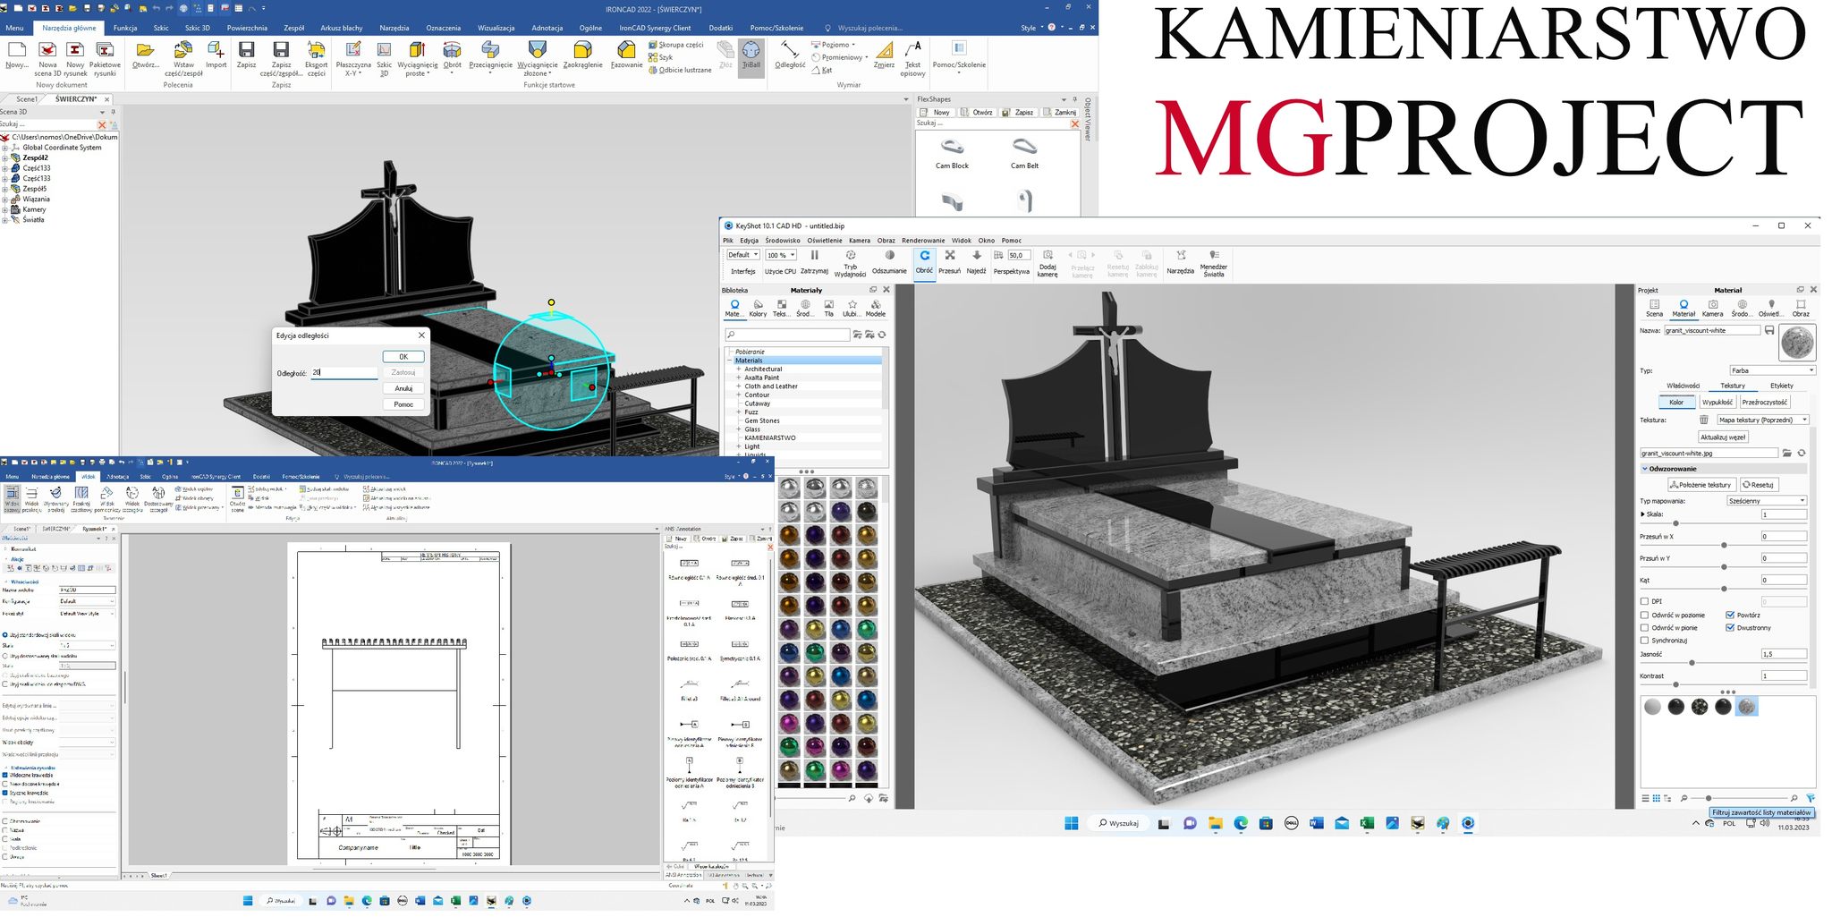Screen dimensions: 1832x917
Task: Click OK in Edycja odległości dialog
Action: coord(403,356)
